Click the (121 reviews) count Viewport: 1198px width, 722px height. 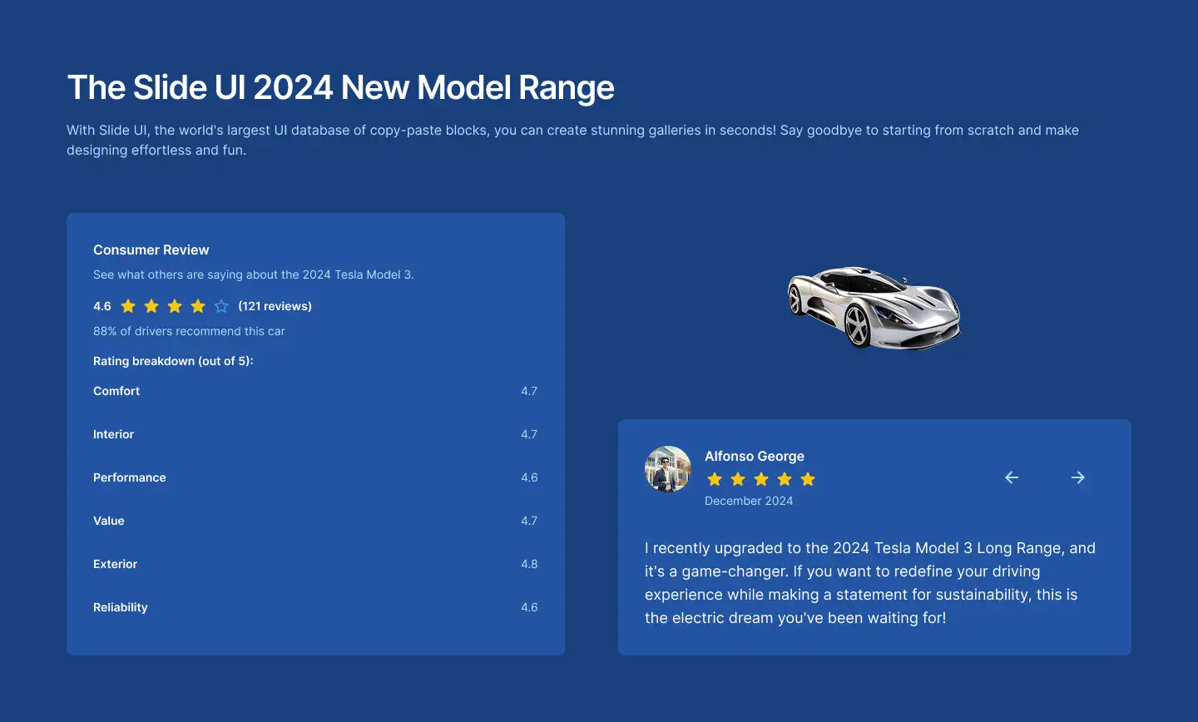point(275,306)
